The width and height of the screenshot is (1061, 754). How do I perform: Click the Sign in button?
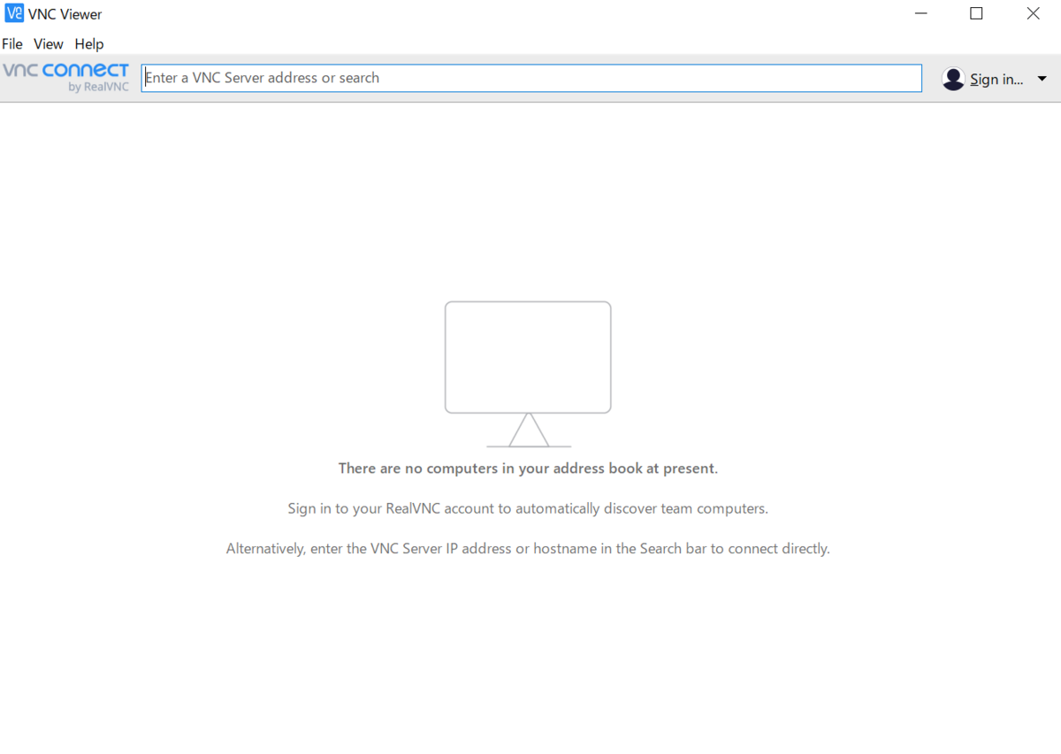(996, 80)
